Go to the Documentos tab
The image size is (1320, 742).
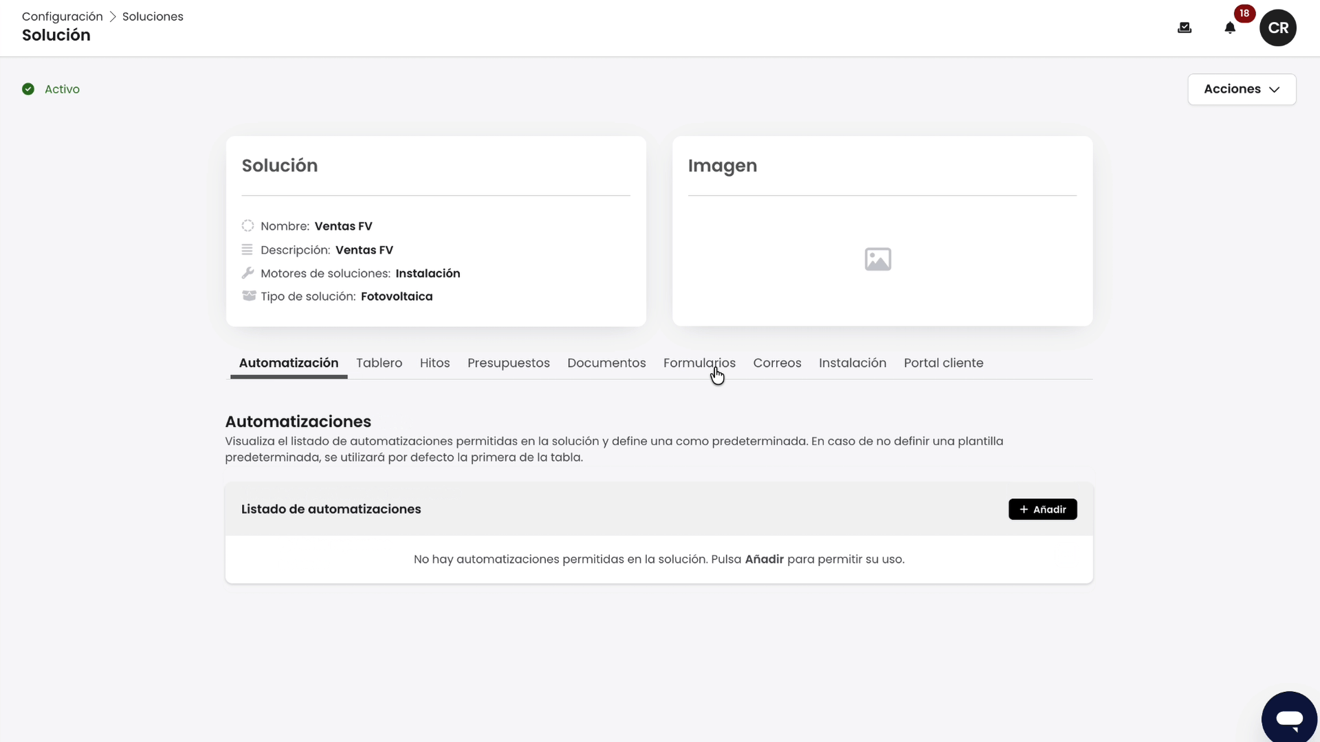(x=606, y=363)
